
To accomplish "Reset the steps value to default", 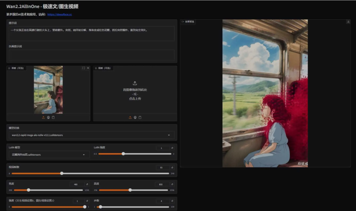I will click(172, 201).
